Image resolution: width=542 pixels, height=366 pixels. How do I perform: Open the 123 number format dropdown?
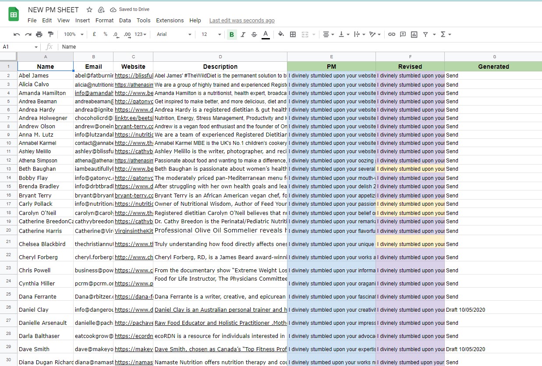pos(141,34)
